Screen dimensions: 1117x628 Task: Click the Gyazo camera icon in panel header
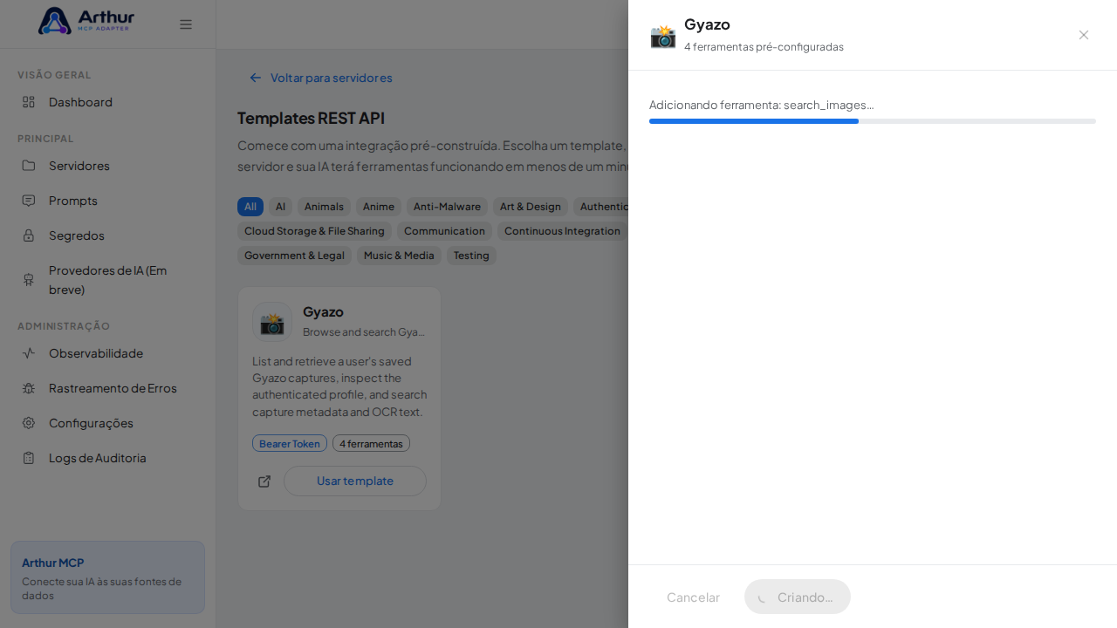tap(663, 36)
